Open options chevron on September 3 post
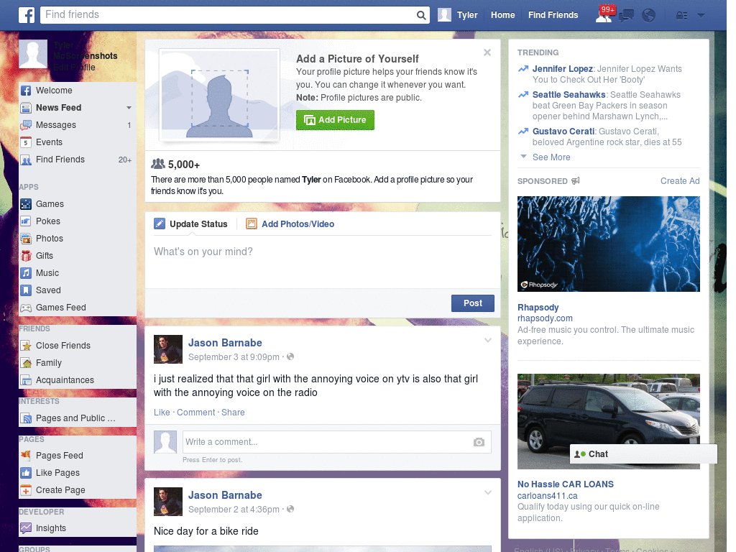The image size is (736, 552). point(488,341)
